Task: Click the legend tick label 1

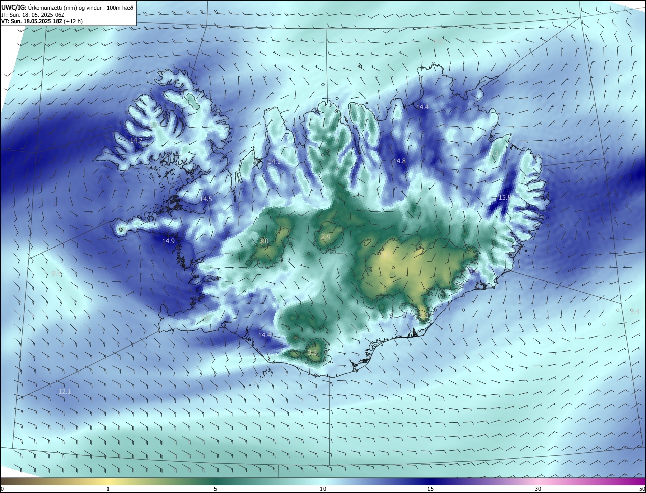Action: [108, 489]
